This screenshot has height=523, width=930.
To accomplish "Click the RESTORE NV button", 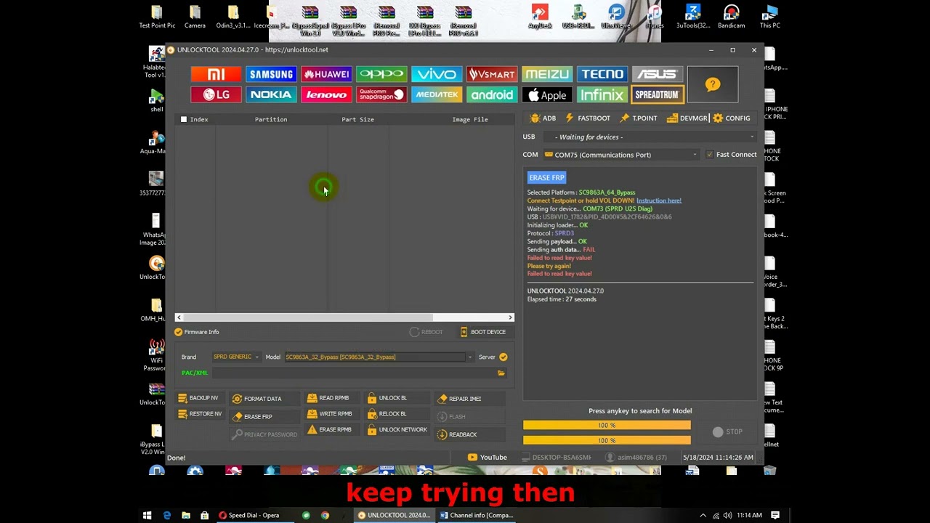I will tap(199, 414).
